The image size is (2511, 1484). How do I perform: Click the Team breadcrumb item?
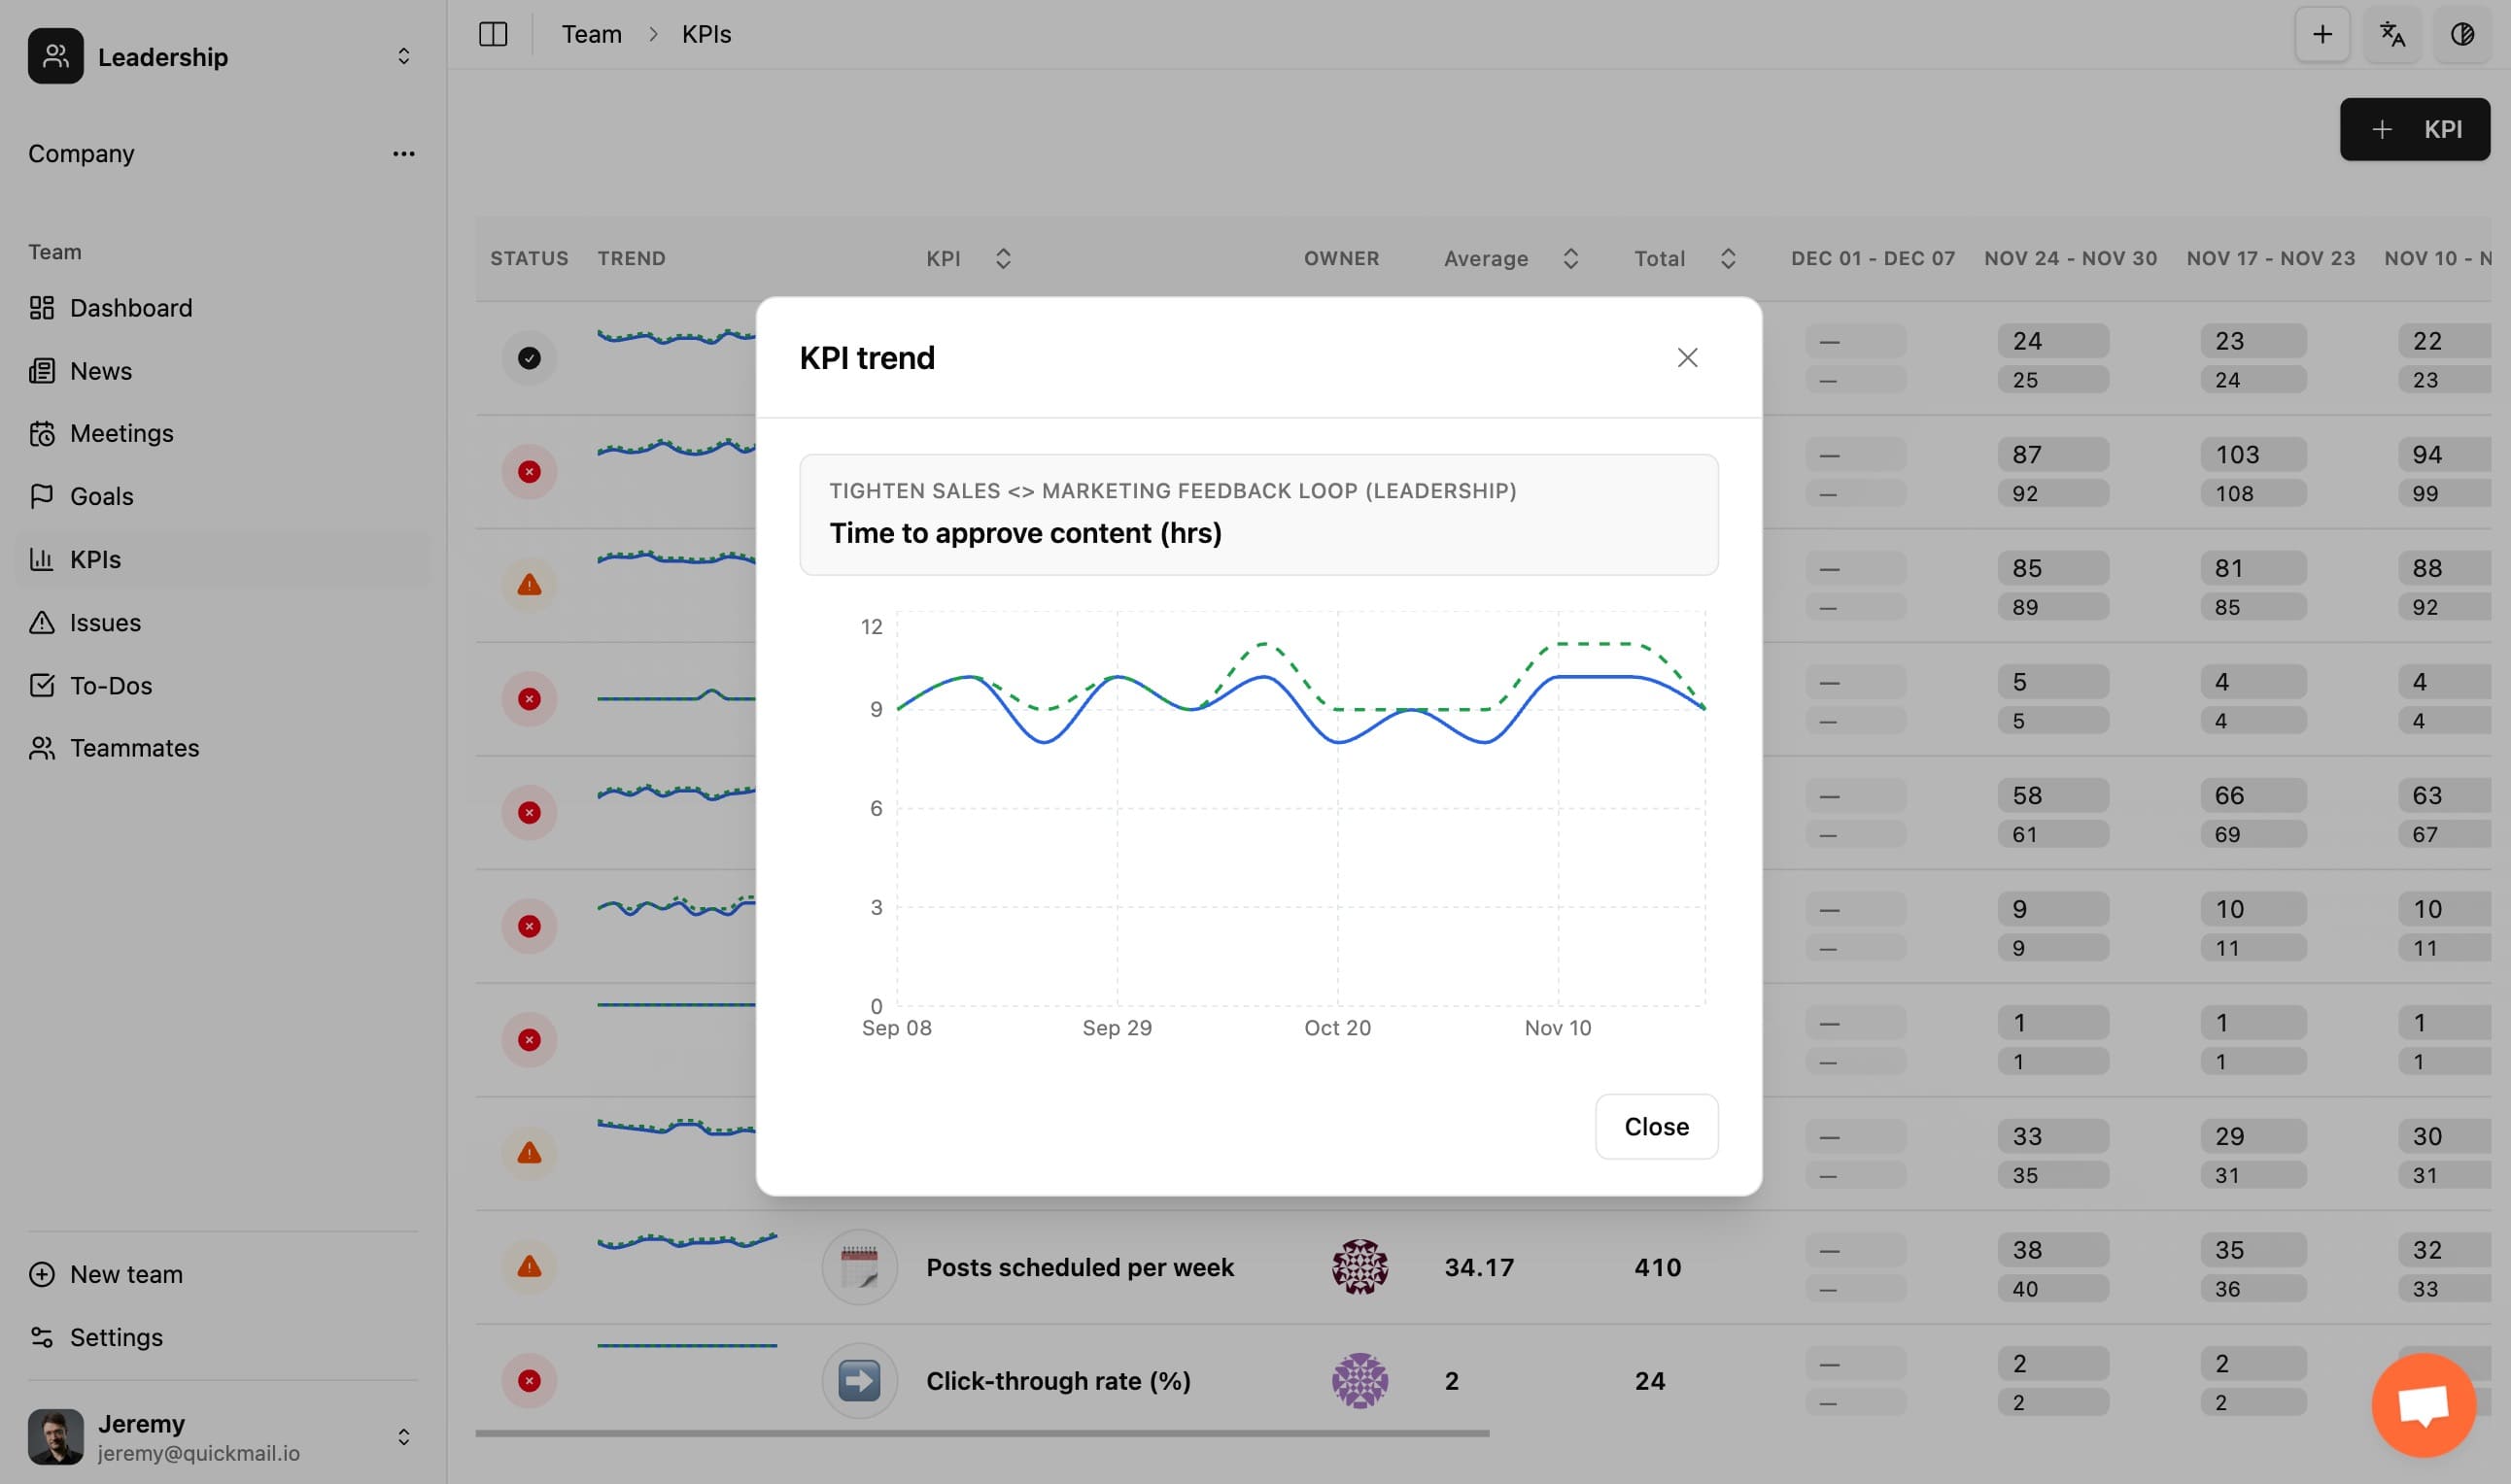point(592,33)
